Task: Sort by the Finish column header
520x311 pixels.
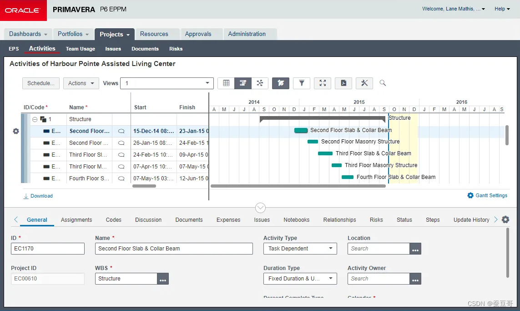Action: [187, 107]
